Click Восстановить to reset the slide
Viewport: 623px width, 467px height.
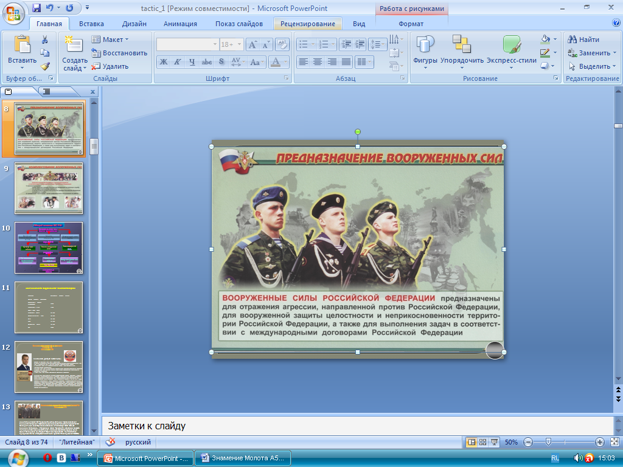tap(119, 53)
